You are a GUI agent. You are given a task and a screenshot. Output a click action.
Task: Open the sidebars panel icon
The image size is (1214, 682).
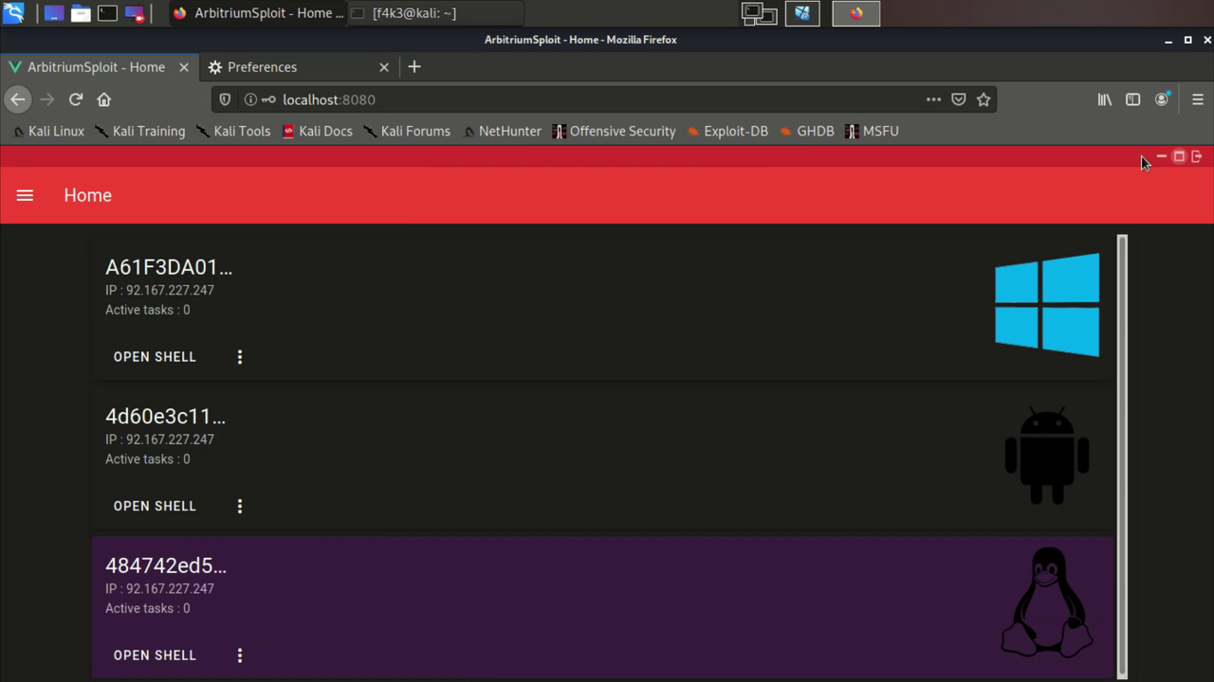(1132, 99)
